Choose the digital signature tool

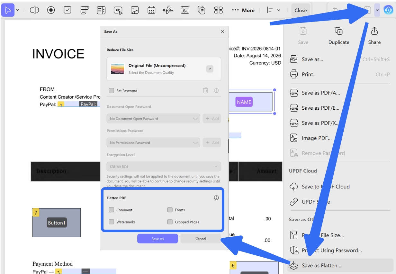pyautogui.click(x=185, y=10)
